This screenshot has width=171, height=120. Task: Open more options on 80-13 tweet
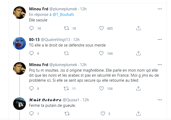[x=160, y=39]
